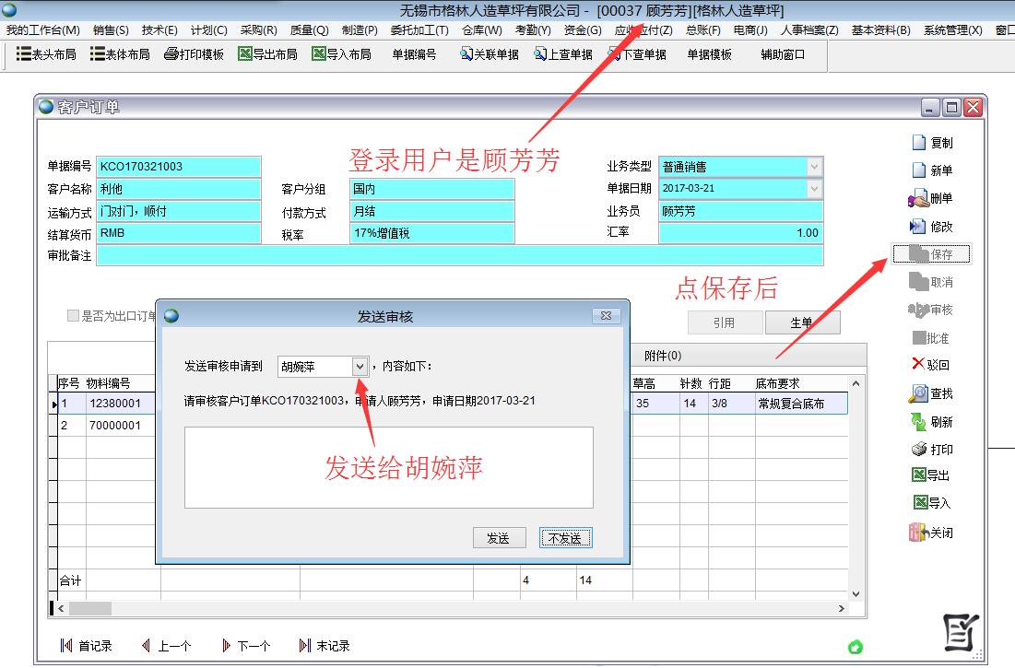1015x668 pixels.
Task: Open the 业务类型 dropdown arrow
Action: click(x=814, y=167)
